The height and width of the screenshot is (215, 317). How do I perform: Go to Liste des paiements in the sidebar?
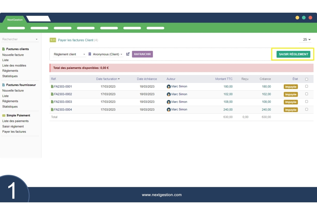(15, 121)
